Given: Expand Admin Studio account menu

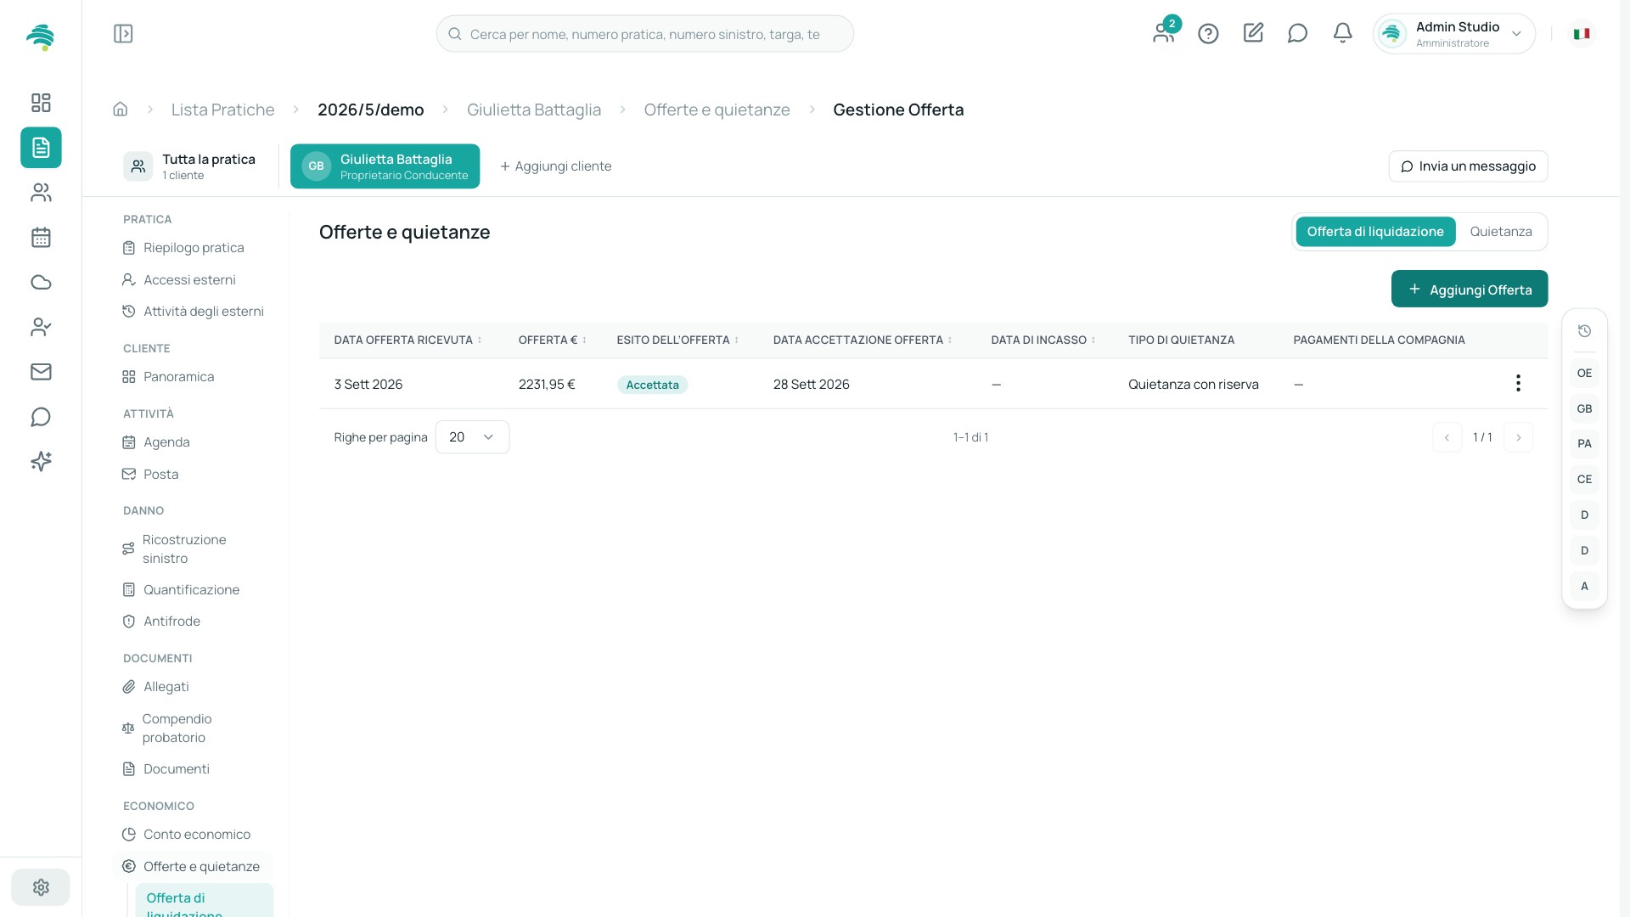Looking at the screenshot, I should click(1453, 34).
